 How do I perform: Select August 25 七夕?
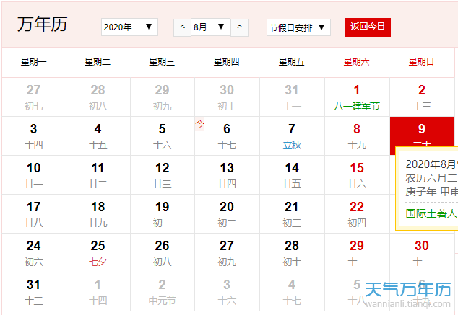pyautogui.click(x=98, y=253)
